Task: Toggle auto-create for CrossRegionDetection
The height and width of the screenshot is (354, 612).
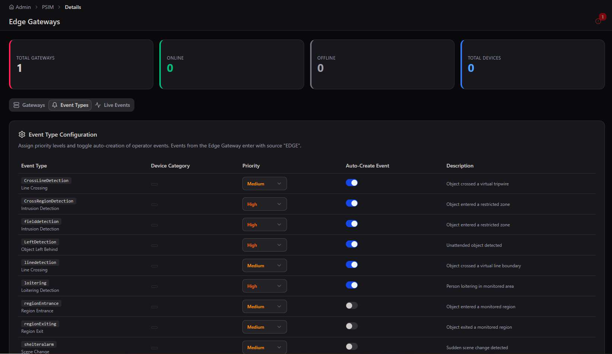Action: (x=352, y=203)
